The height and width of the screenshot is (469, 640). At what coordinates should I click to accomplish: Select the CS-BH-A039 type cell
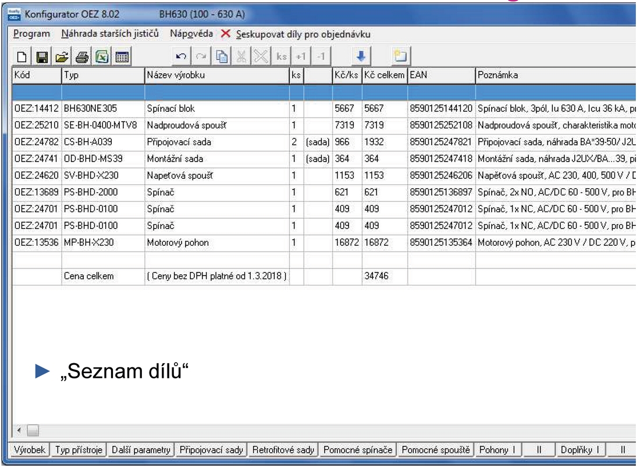pyautogui.click(x=103, y=142)
